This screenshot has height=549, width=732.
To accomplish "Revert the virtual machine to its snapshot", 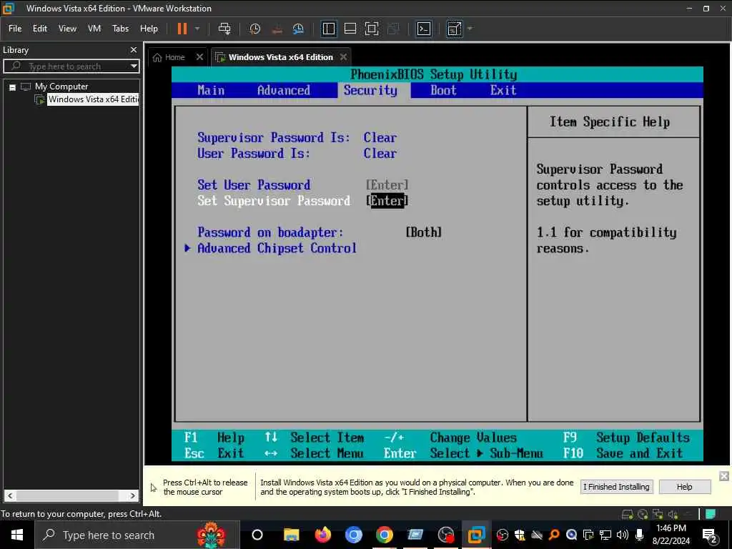I will point(277,29).
